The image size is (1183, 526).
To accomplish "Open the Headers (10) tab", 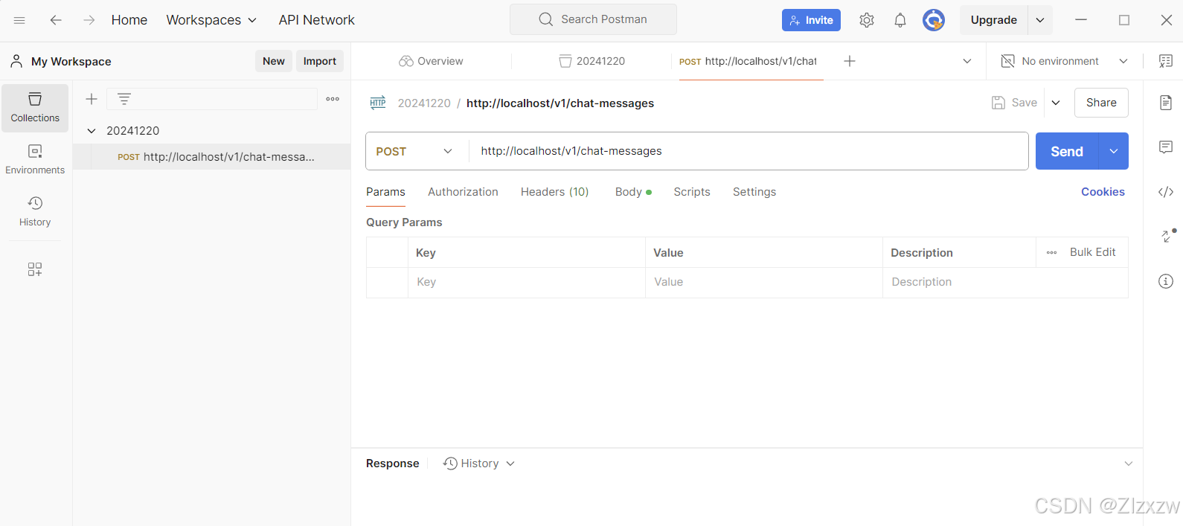I will [554, 192].
